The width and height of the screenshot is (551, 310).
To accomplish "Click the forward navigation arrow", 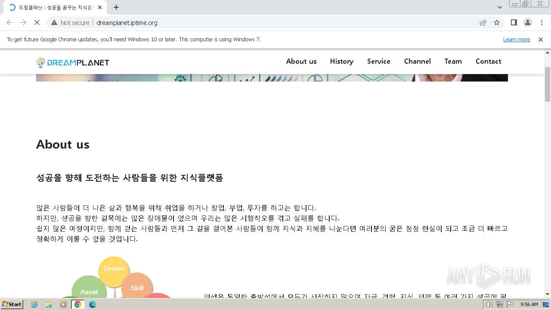I will (x=23, y=22).
